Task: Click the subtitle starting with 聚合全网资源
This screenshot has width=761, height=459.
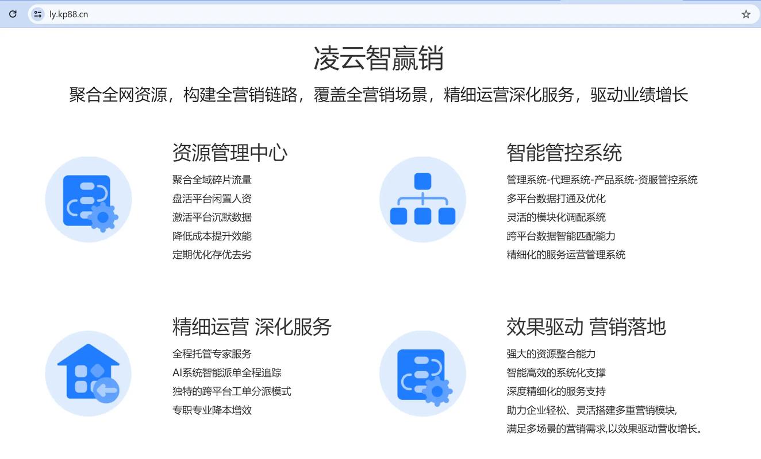Action: (379, 95)
